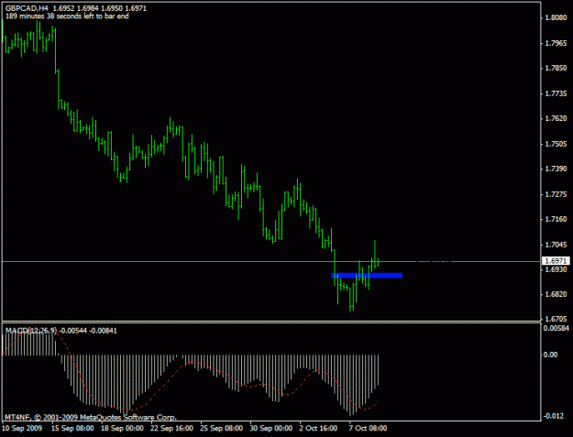The height and width of the screenshot is (437, 573).
Task: Click the -0.012 MACD scale value
Action: pyautogui.click(x=555, y=416)
